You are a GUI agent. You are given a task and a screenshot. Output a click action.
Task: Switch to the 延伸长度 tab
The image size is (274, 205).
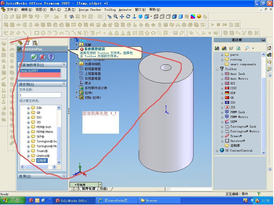[89, 189]
